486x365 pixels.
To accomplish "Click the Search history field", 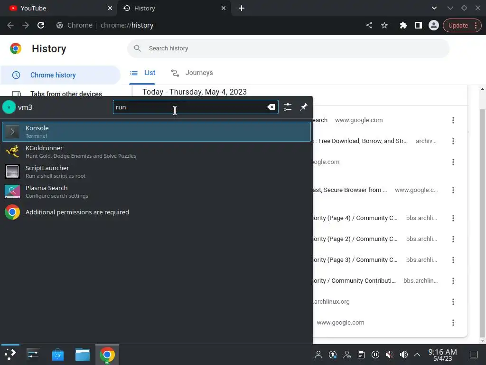I will click(288, 48).
